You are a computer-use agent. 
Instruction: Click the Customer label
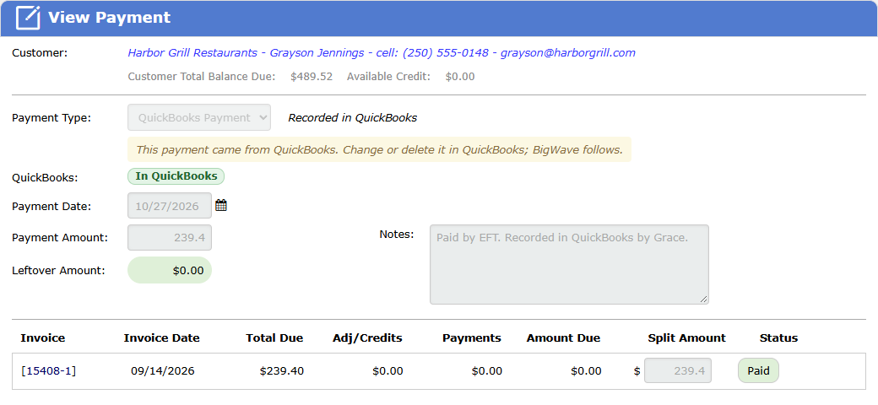(x=40, y=52)
